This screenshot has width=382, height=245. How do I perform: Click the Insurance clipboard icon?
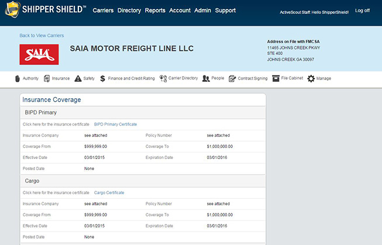point(47,78)
